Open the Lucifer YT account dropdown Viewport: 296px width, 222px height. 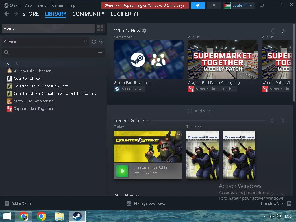coord(239,5)
